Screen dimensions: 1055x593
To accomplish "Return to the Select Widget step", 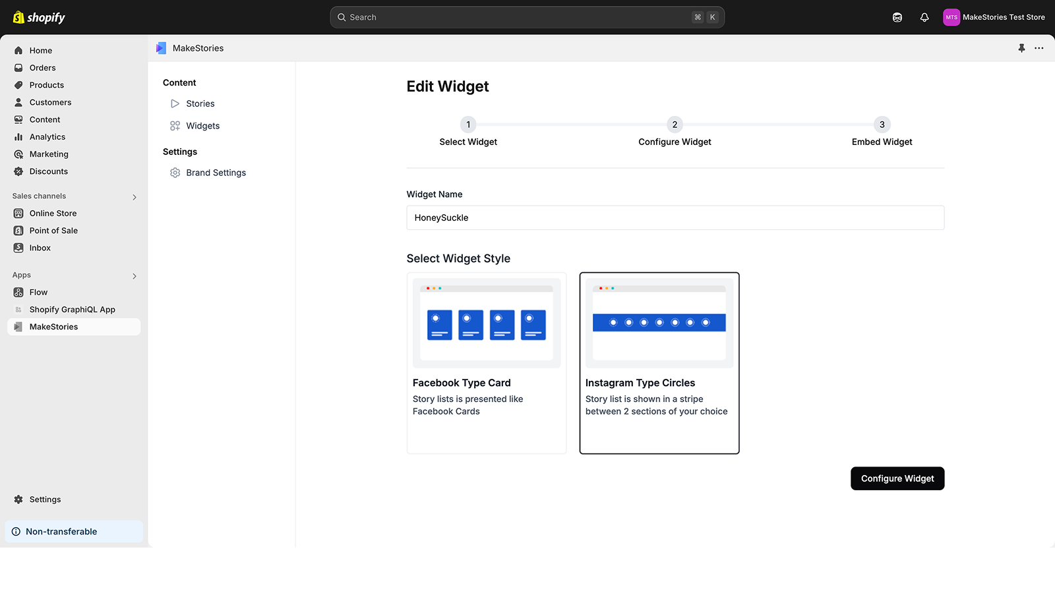I will pos(468,125).
